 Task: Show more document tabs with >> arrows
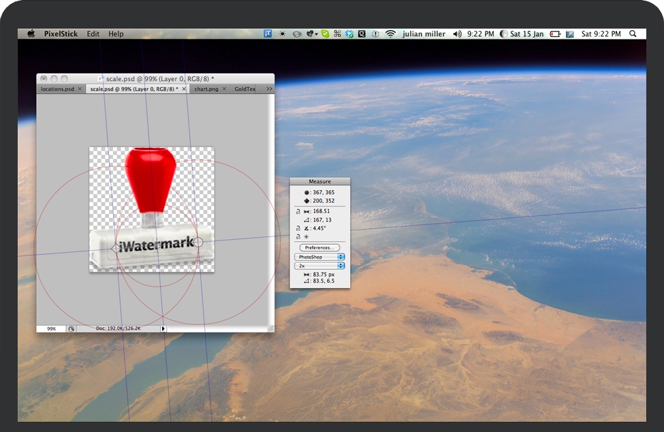tap(269, 89)
